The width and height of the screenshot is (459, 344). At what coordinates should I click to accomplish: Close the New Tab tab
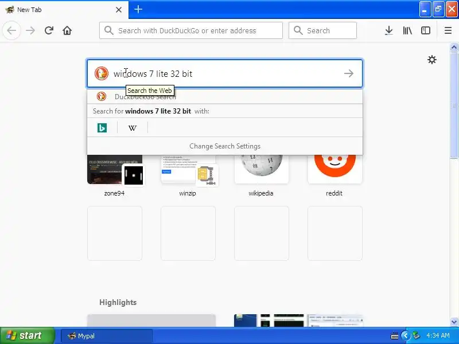point(119,10)
